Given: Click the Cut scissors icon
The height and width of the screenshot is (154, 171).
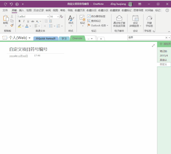Looking at the screenshot, I should click(12, 17).
